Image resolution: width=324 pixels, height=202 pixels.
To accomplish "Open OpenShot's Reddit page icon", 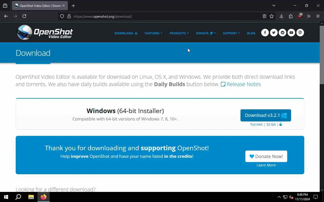I will [x=282, y=33].
